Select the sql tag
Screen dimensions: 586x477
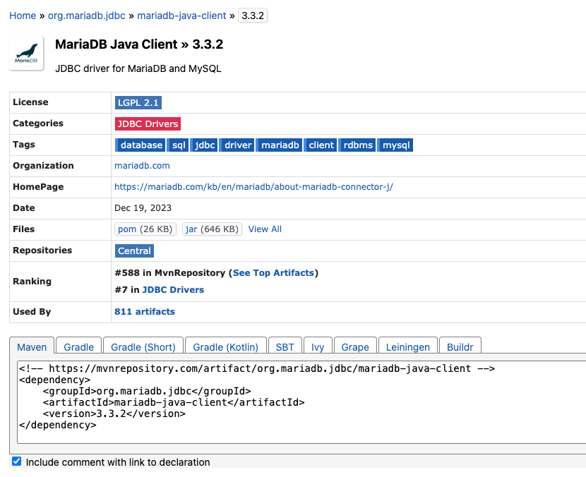(178, 145)
